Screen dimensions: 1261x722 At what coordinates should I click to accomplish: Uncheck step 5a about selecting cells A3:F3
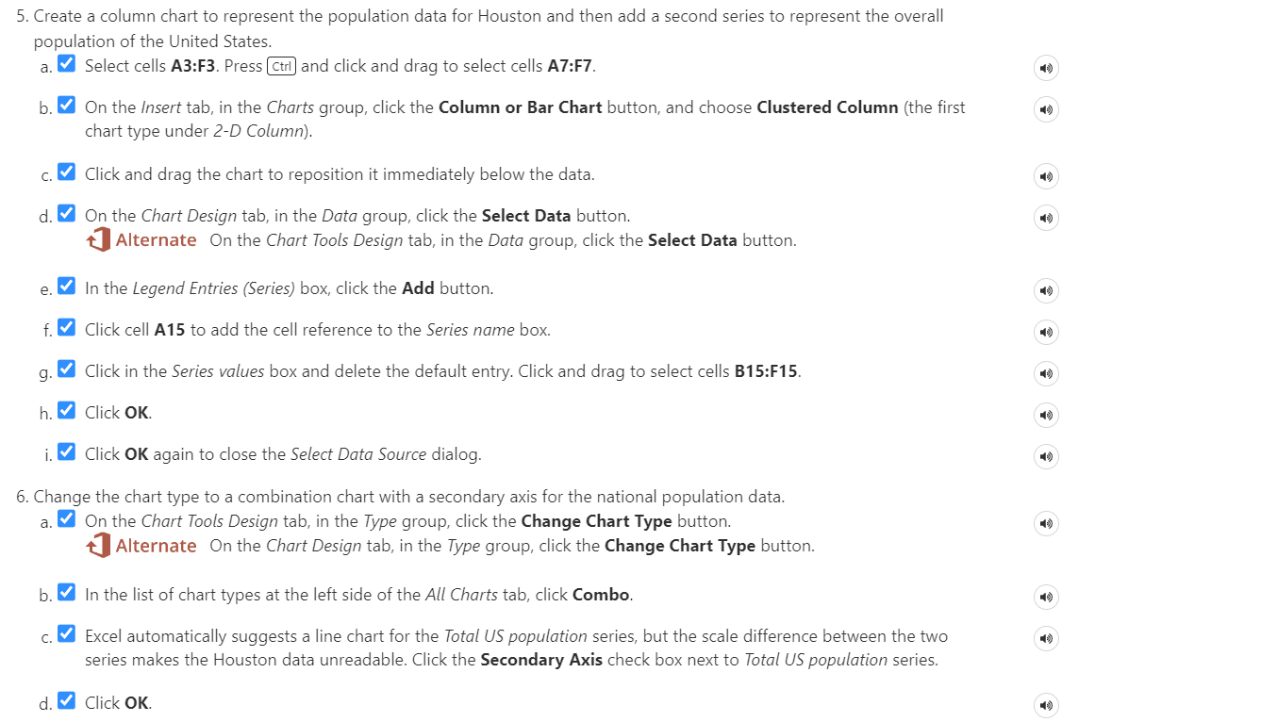click(x=65, y=62)
